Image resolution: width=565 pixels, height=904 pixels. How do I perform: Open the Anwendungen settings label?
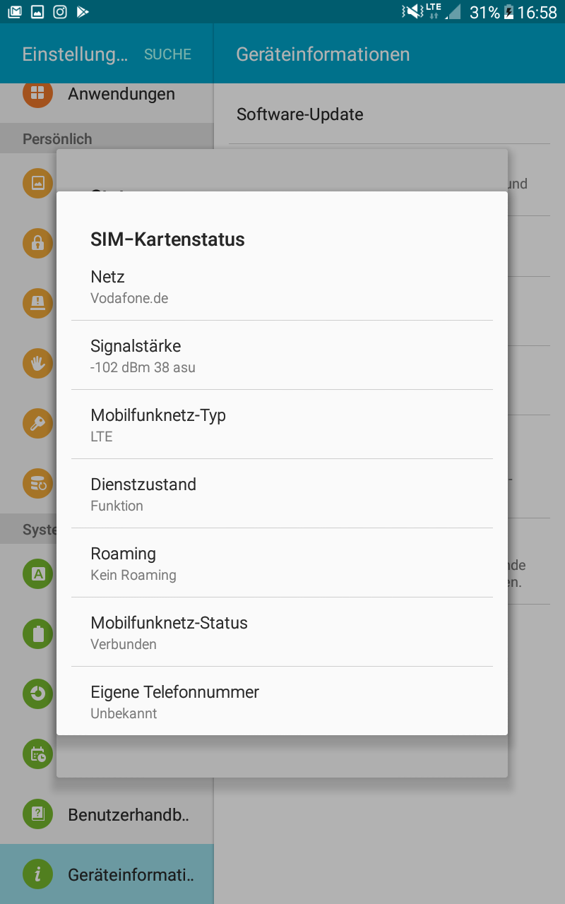point(121,93)
